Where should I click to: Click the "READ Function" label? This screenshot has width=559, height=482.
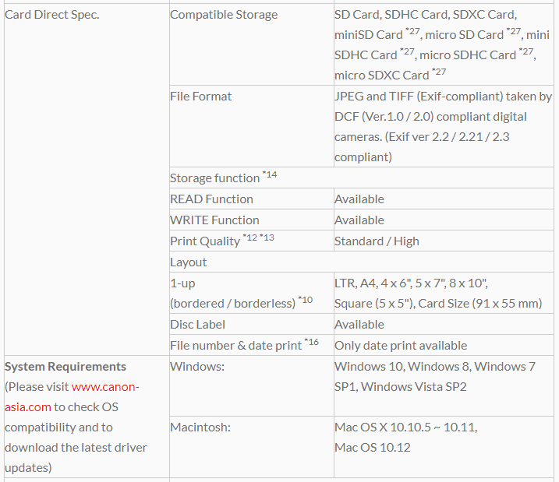[211, 199]
